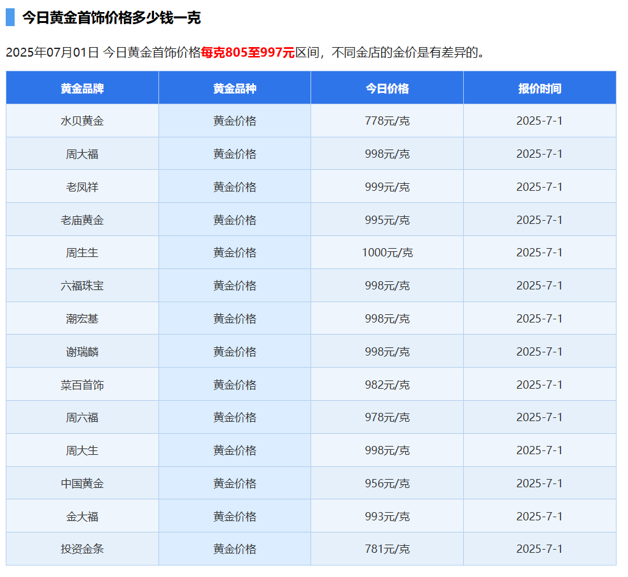Click the 2025-7-1 date in 投资金条 row

tap(540, 548)
